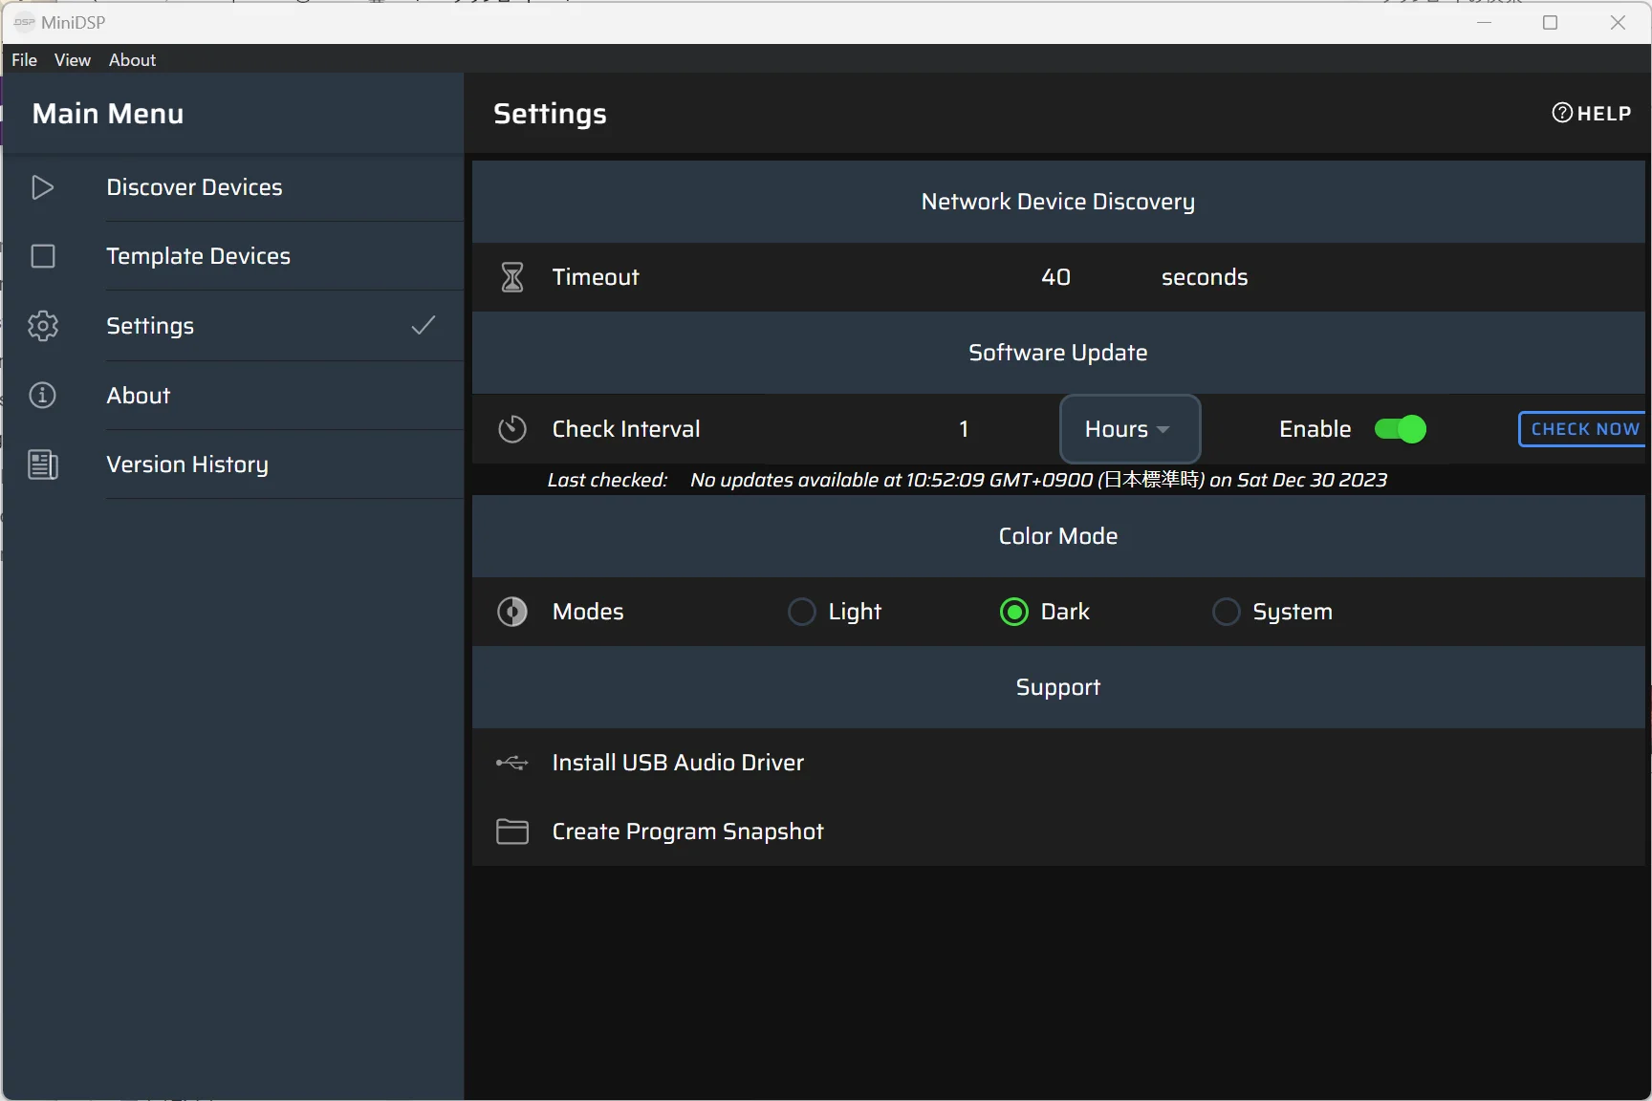
Task: Click the Version History document icon
Action: click(43, 464)
